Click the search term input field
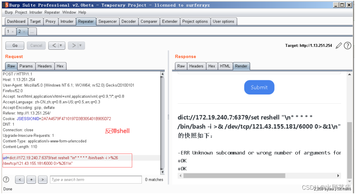This screenshot has width=356, height=194. [96, 179]
